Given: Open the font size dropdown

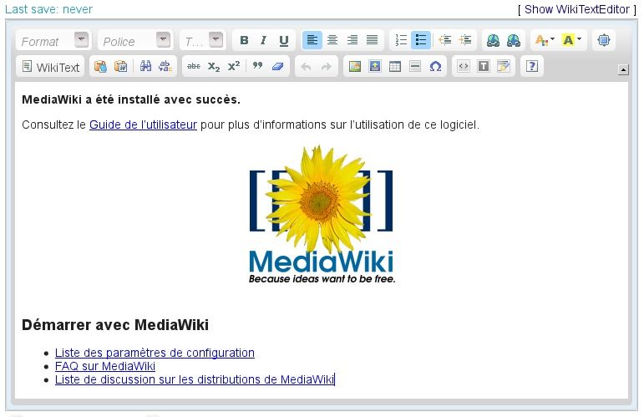Looking at the screenshot, I should pyautogui.click(x=203, y=40).
